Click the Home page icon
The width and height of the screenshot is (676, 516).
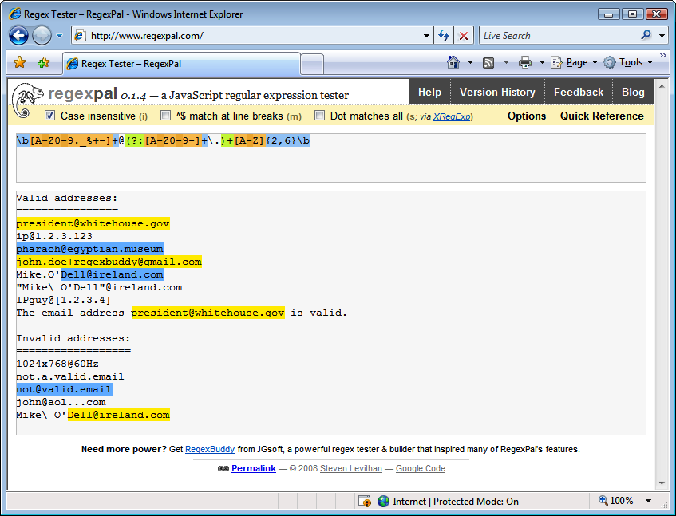coord(453,62)
